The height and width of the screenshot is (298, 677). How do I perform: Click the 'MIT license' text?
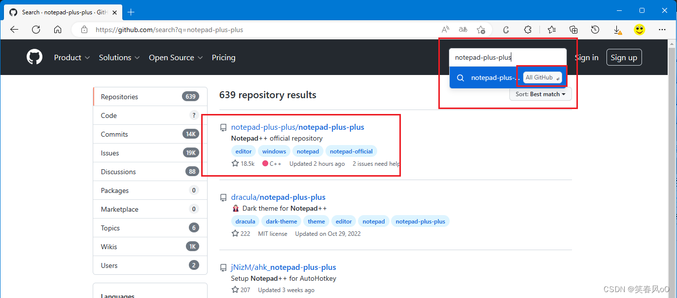pyautogui.click(x=273, y=234)
